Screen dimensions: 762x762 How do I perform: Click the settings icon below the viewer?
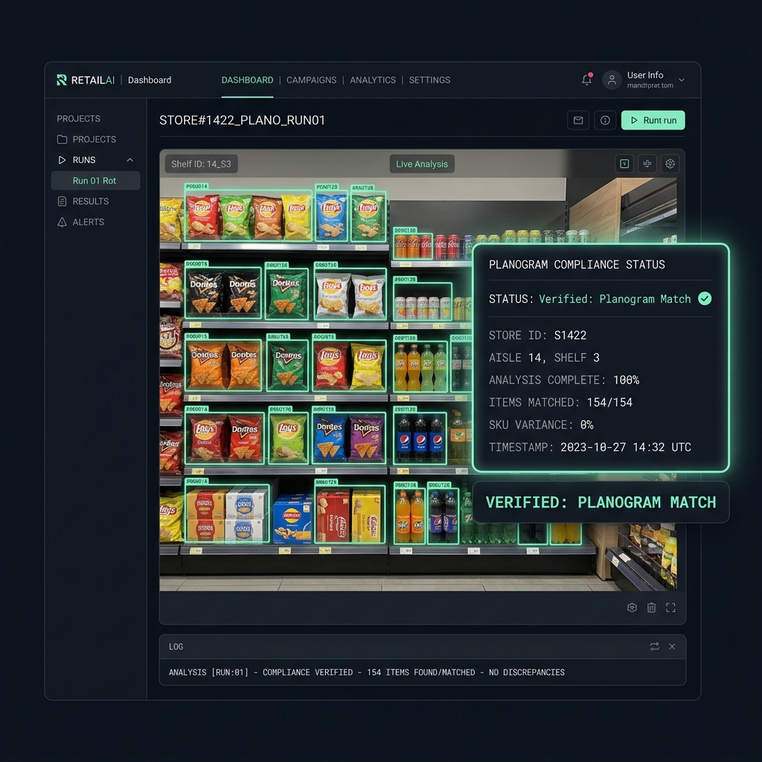632,607
